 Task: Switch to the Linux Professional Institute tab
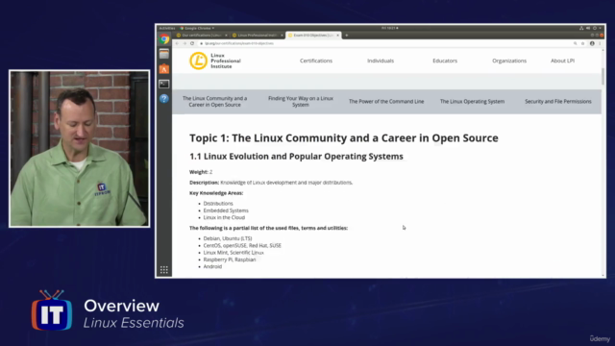pyautogui.click(x=257, y=36)
